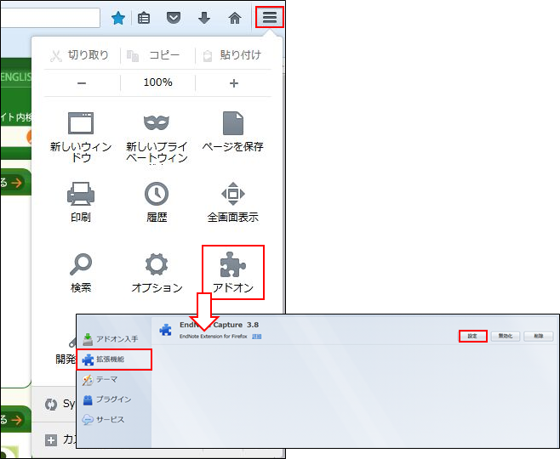Image resolution: width=560 pixels, height=459 pixels.
Task: Select 拡張機能 (Extensions) in sidebar
Action: point(114,359)
